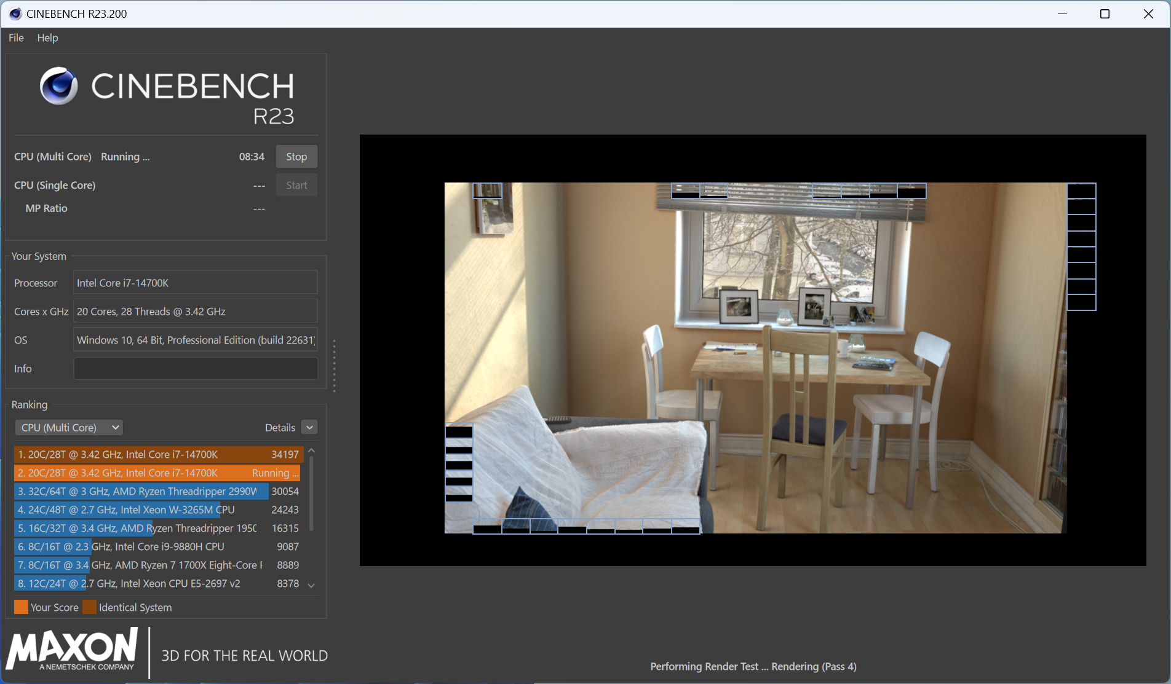Screen dimensions: 1171x684
Task: Select the Processor name field
Action: click(x=196, y=283)
